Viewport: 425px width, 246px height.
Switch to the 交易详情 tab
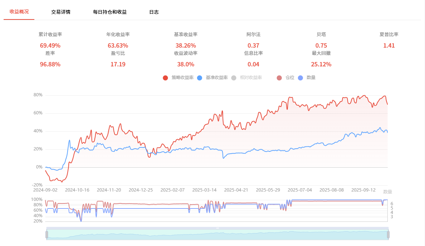[x=61, y=12]
